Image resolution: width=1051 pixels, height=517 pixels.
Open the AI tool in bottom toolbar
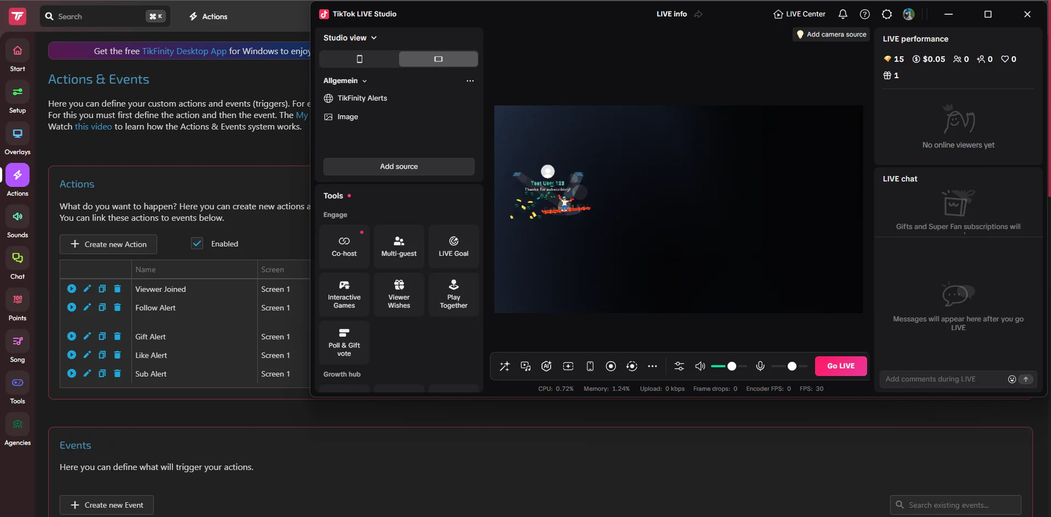[x=546, y=366]
